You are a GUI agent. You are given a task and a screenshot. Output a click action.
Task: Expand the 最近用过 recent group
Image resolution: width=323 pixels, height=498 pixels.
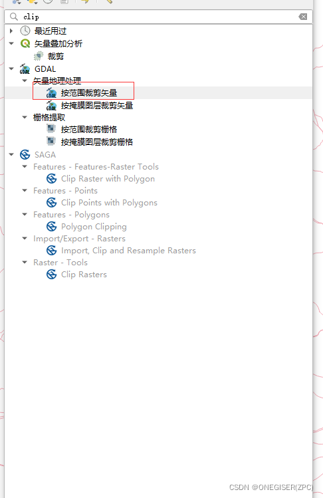point(11,31)
